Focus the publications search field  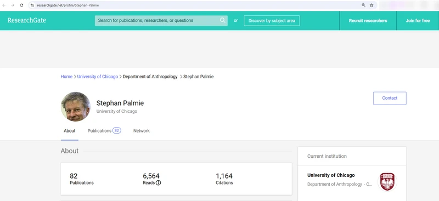coord(161,20)
